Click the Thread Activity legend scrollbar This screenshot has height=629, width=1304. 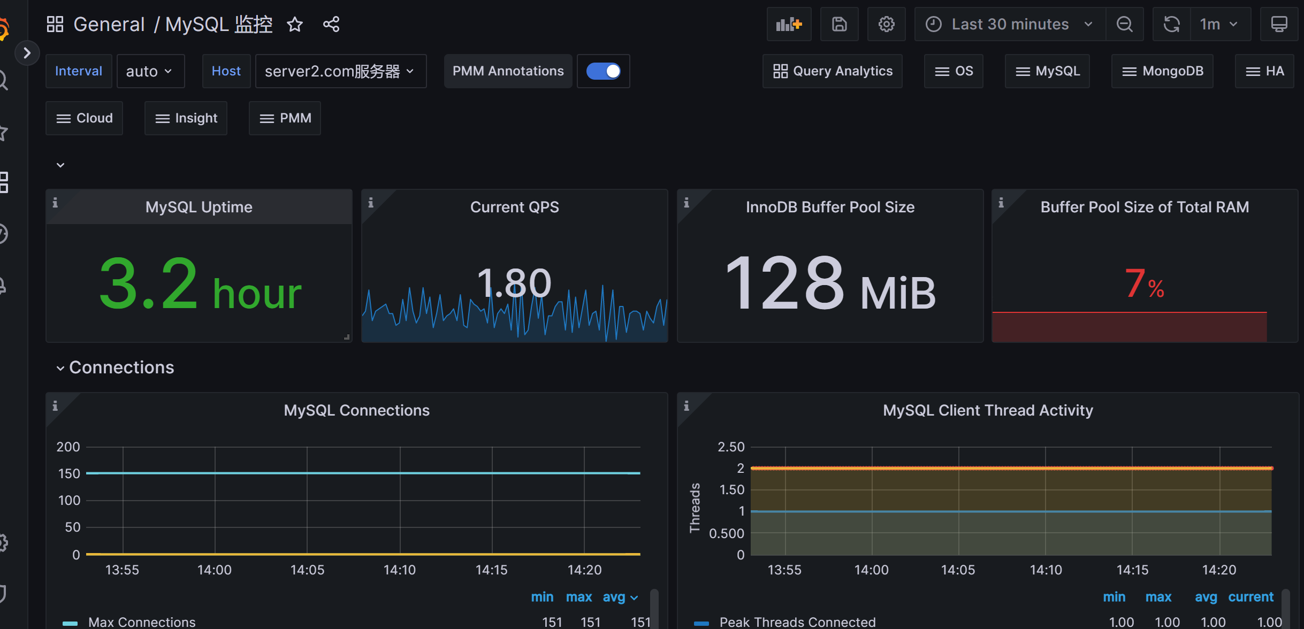[x=1285, y=609]
